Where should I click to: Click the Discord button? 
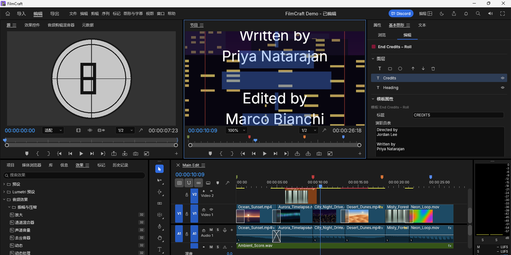click(401, 14)
